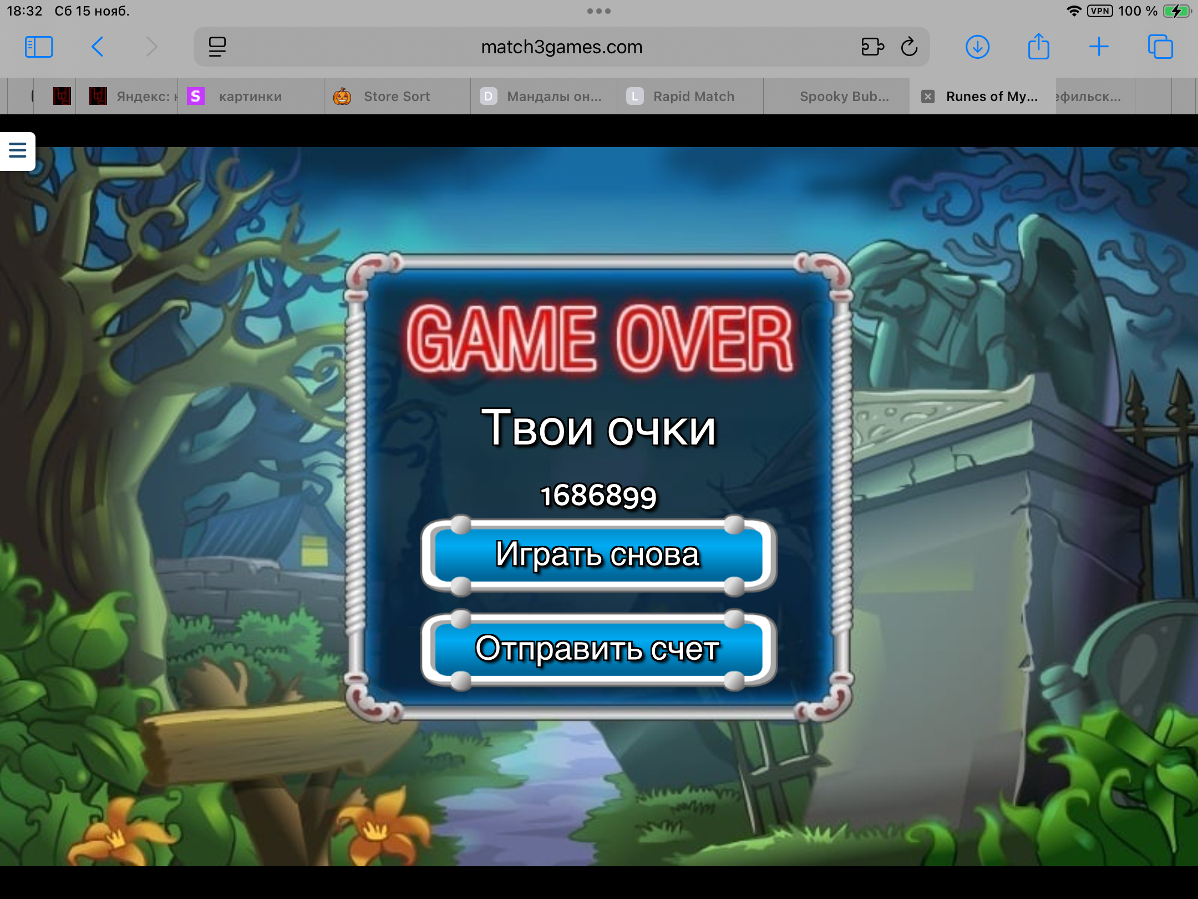Show the tab overview
The height and width of the screenshot is (899, 1198).
tap(1160, 47)
